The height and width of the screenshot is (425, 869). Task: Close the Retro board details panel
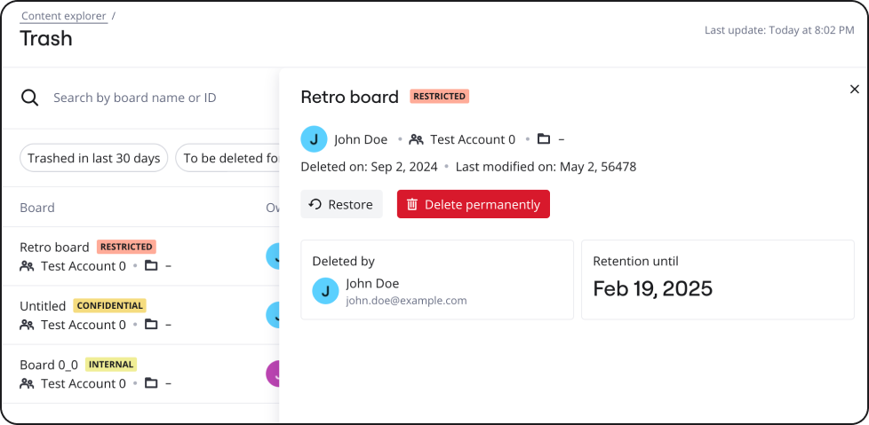[x=855, y=89]
